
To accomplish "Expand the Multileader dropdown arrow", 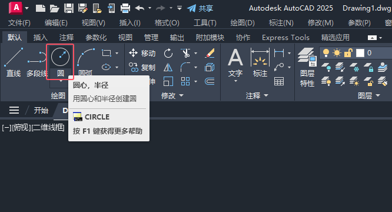I will click(289, 68).
